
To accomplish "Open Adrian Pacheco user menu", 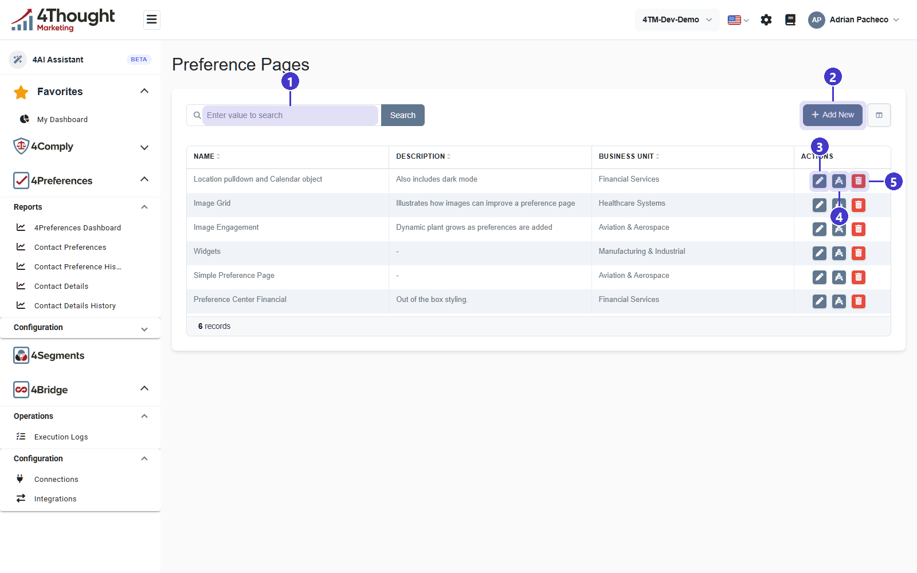I will (853, 20).
